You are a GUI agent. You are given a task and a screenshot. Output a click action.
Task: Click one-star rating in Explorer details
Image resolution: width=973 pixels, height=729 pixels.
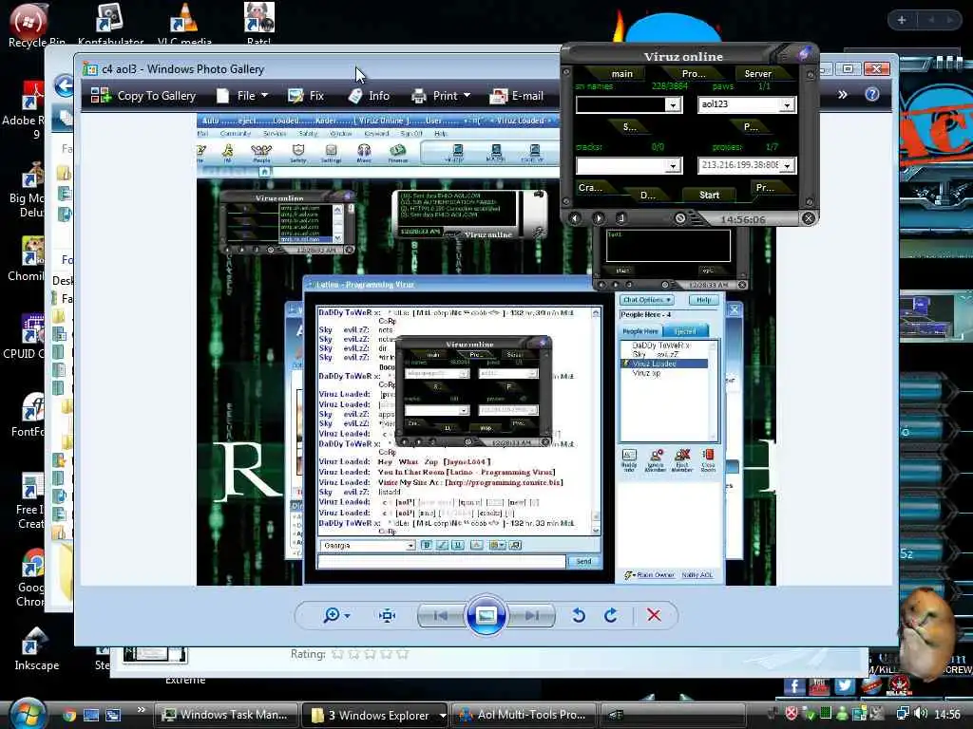click(337, 654)
